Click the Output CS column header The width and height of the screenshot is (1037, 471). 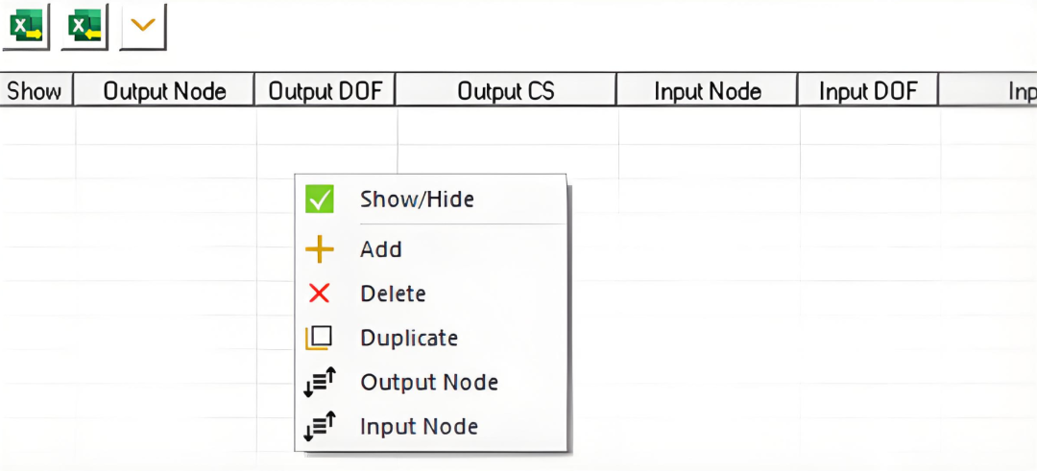(506, 90)
